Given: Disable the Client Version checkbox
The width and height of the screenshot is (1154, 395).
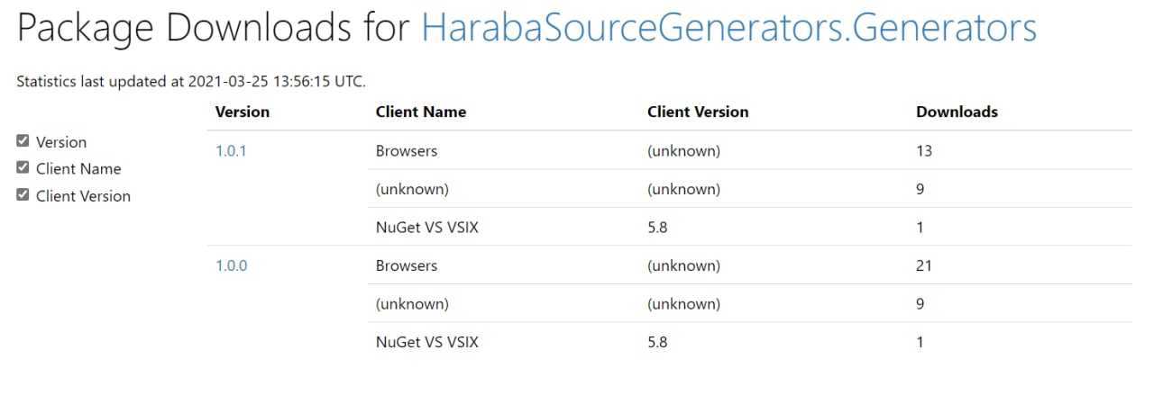Looking at the screenshot, I should (23, 194).
